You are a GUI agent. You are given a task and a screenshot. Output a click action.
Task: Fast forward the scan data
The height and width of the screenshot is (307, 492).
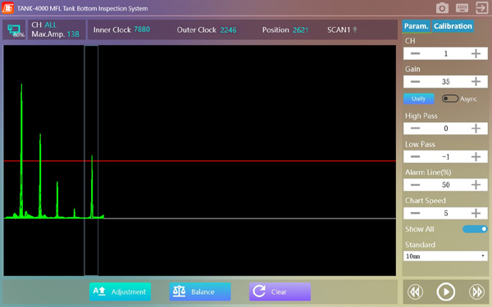click(x=476, y=291)
